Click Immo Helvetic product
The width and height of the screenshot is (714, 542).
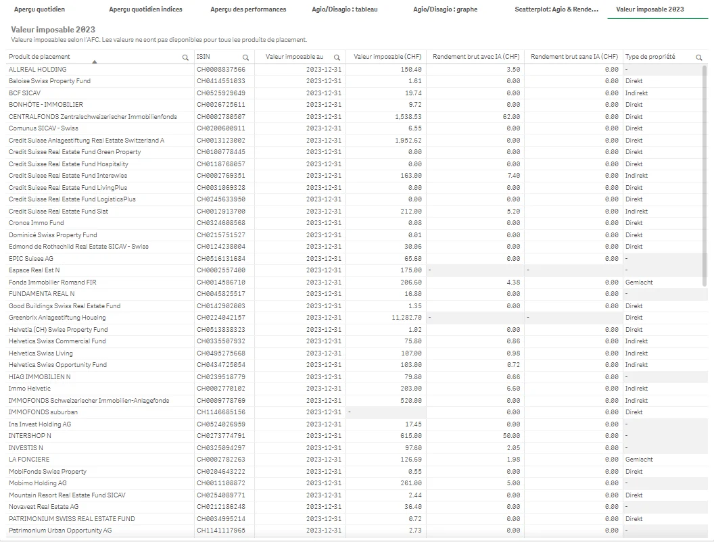30,389
